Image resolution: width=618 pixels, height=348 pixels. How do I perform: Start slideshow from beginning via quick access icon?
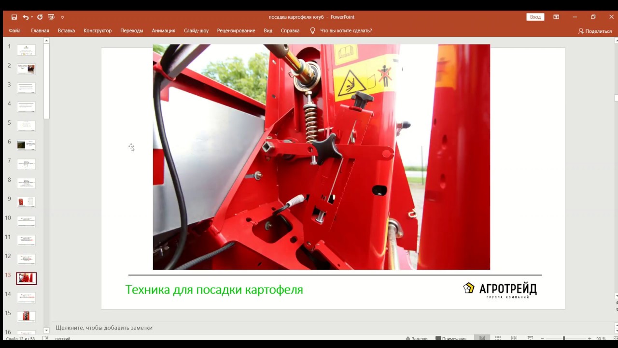tap(51, 17)
